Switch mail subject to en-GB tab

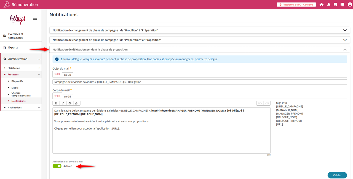tap(67, 75)
